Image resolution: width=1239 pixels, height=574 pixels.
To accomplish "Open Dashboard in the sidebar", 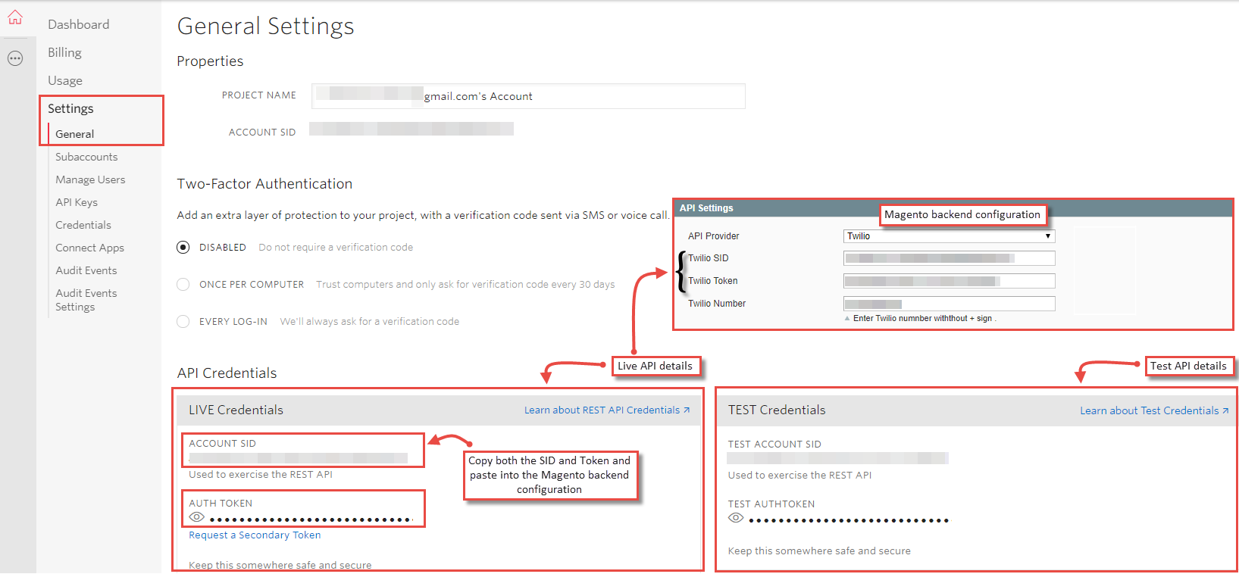I will [79, 24].
